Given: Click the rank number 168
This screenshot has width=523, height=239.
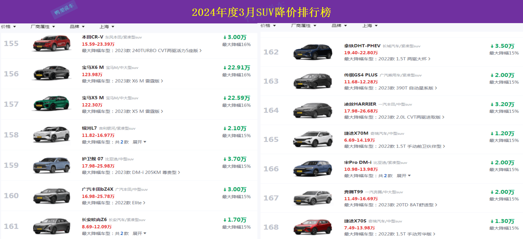Looking at the screenshot, I should (271, 227).
